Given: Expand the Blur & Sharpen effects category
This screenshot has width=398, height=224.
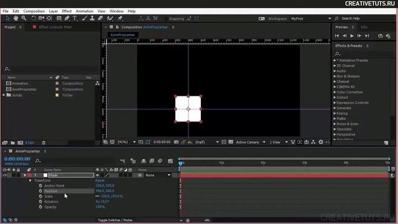Looking at the screenshot, I should pyautogui.click(x=335, y=76).
